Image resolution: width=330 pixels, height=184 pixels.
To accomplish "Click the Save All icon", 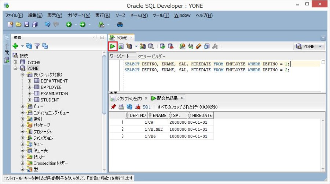I will 35,25.
